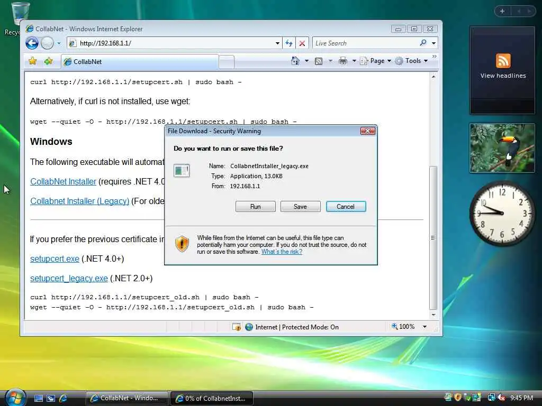Viewport: 542px width, 406px height.
Task: Launch Internet Explorer from quick launch
Action: (x=63, y=399)
